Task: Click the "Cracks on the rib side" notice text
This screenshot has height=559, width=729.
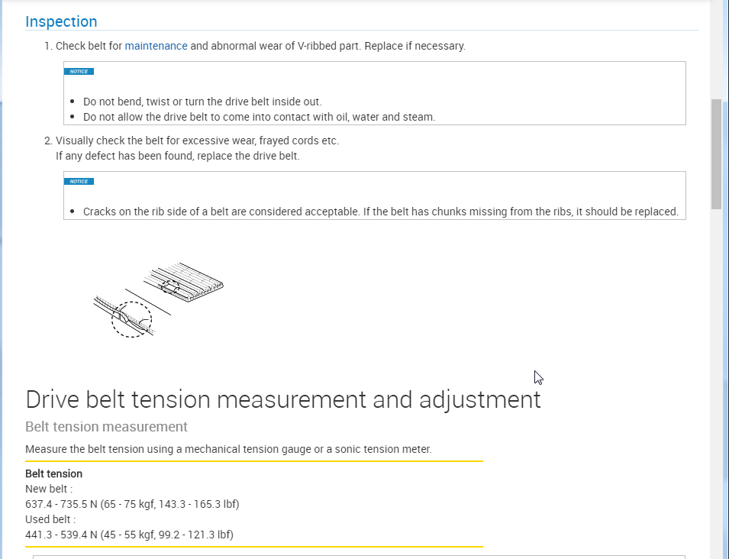Action: 380,212
